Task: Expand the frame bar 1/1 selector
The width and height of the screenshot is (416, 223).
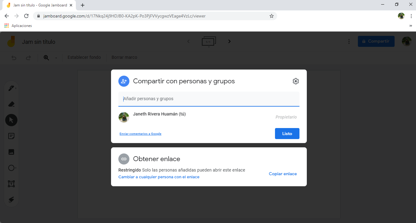Action: pyautogui.click(x=209, y=42)
